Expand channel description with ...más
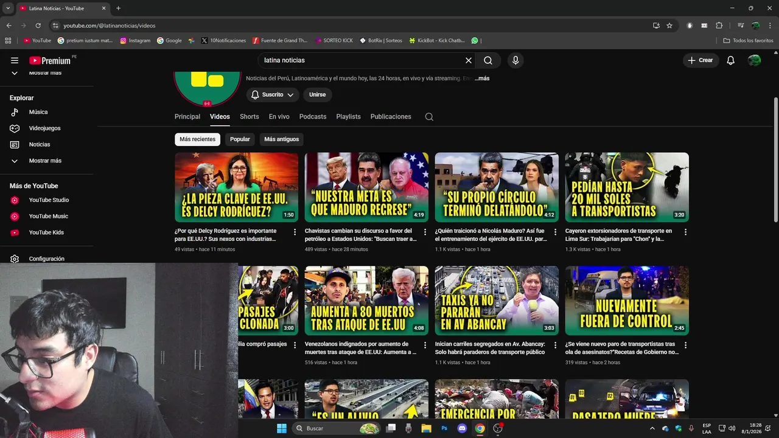This screenshot has height=438, width=779. (x=482, y=78)
